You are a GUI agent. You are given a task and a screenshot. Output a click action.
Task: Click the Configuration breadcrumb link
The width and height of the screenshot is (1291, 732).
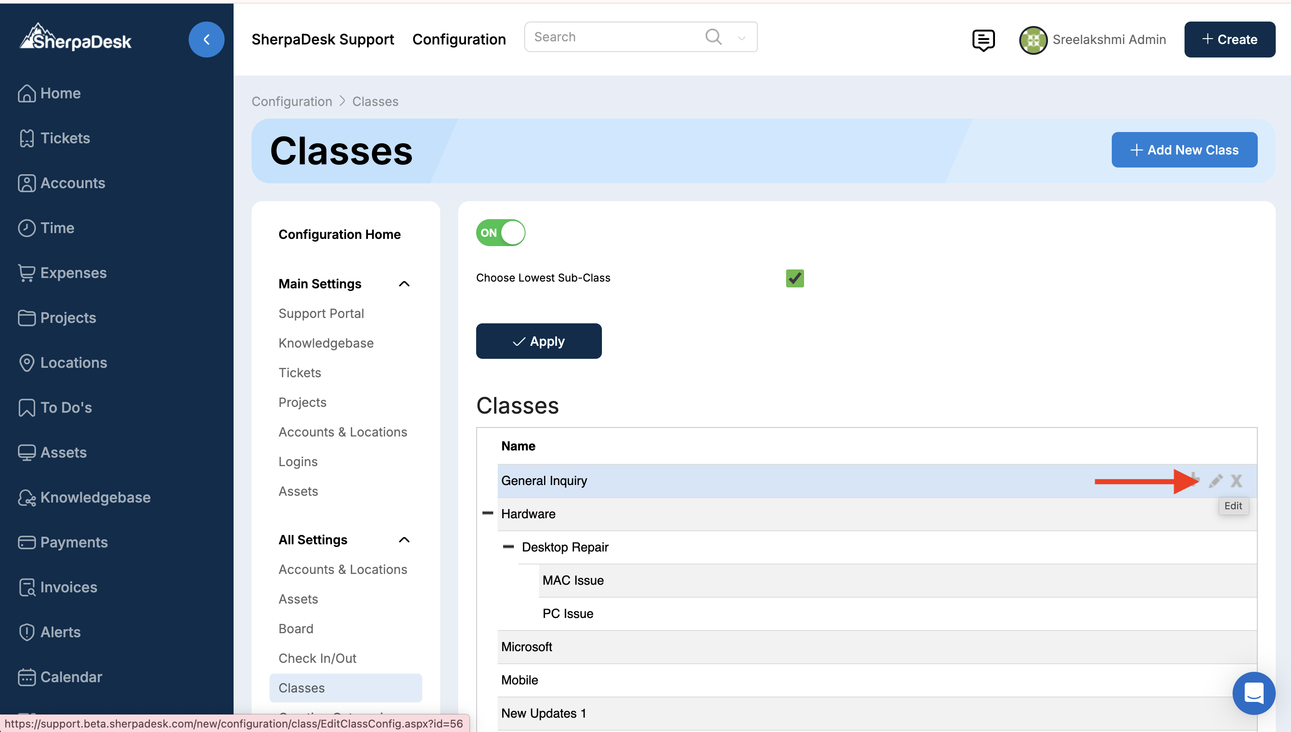click(292, 101)
